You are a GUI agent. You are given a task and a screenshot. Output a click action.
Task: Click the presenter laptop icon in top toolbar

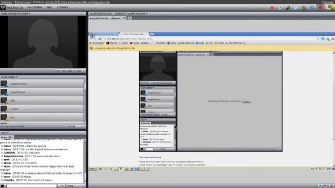point(304,8)
